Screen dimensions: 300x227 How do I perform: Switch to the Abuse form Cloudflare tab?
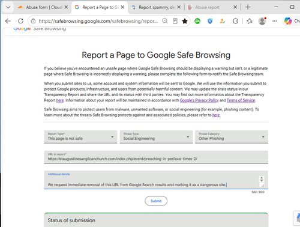43,7
